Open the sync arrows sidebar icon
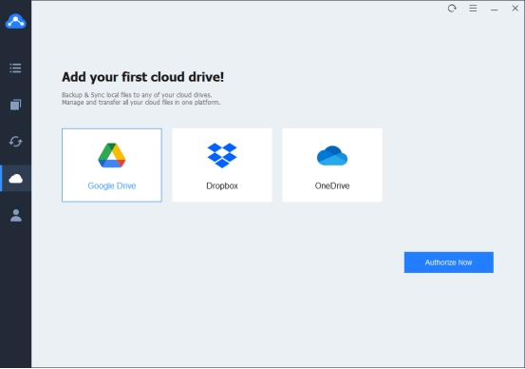 (15, 142)
